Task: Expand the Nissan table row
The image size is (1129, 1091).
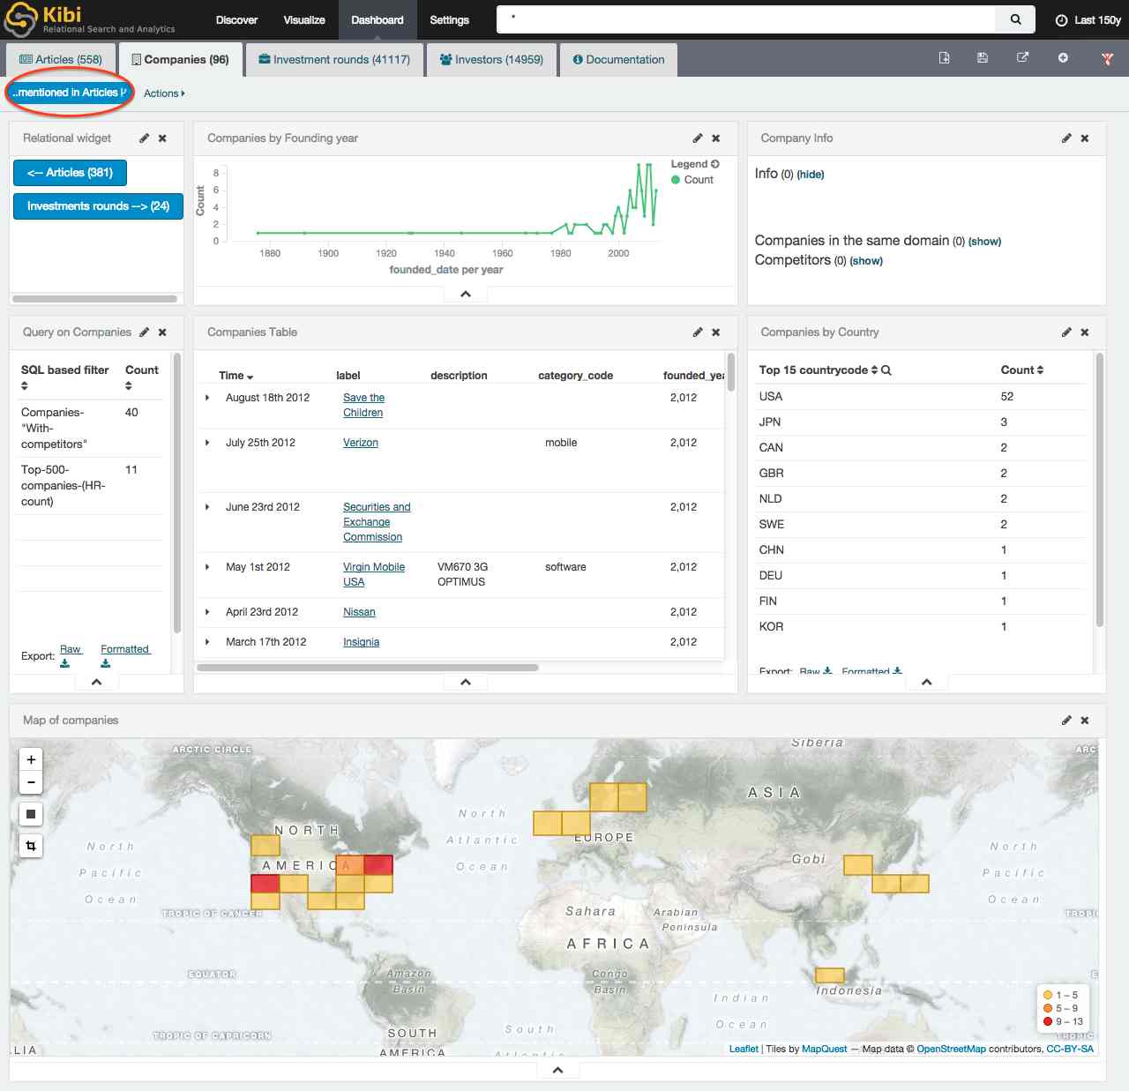Action: [x=207, y=612]
